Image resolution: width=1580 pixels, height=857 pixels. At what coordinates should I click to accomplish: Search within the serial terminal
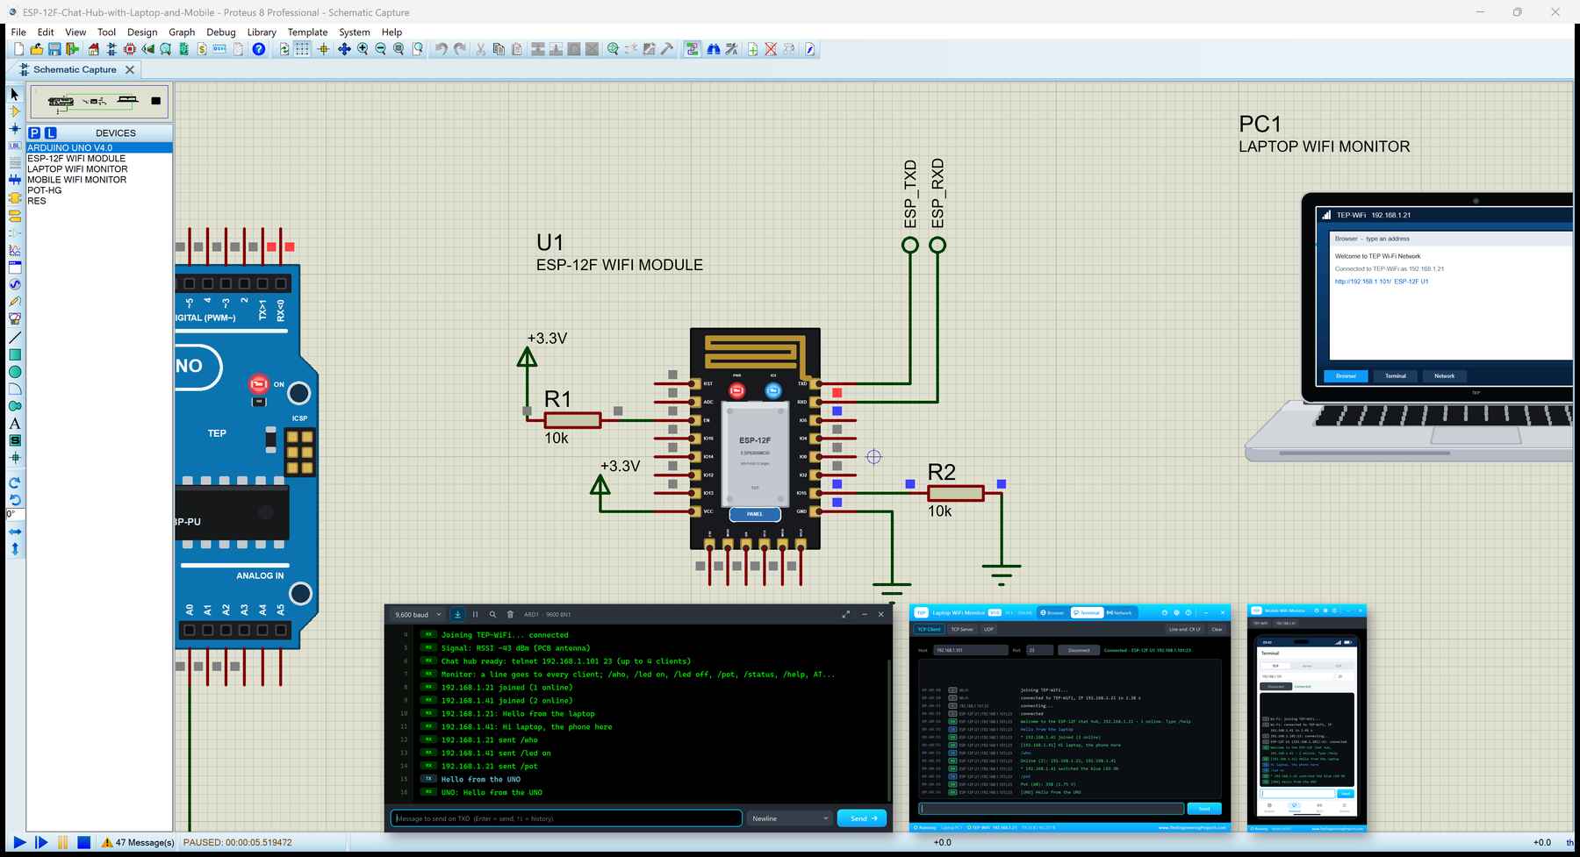(492, 614)
